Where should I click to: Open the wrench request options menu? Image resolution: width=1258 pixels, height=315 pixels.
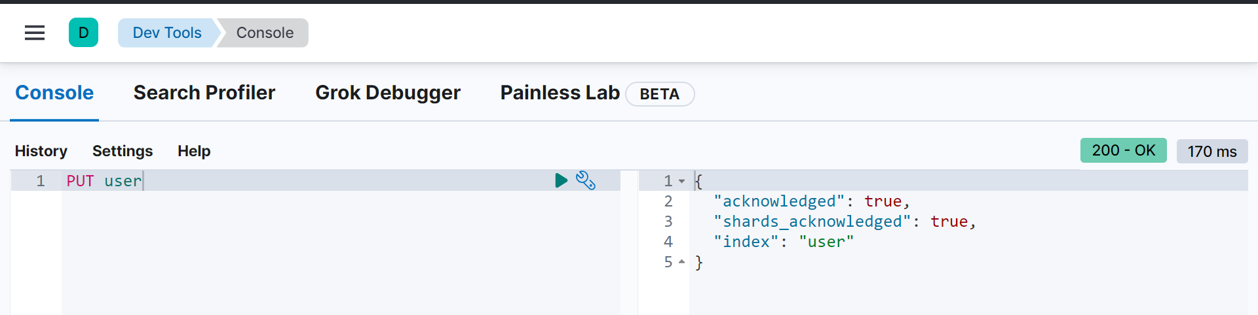(585, 180)
